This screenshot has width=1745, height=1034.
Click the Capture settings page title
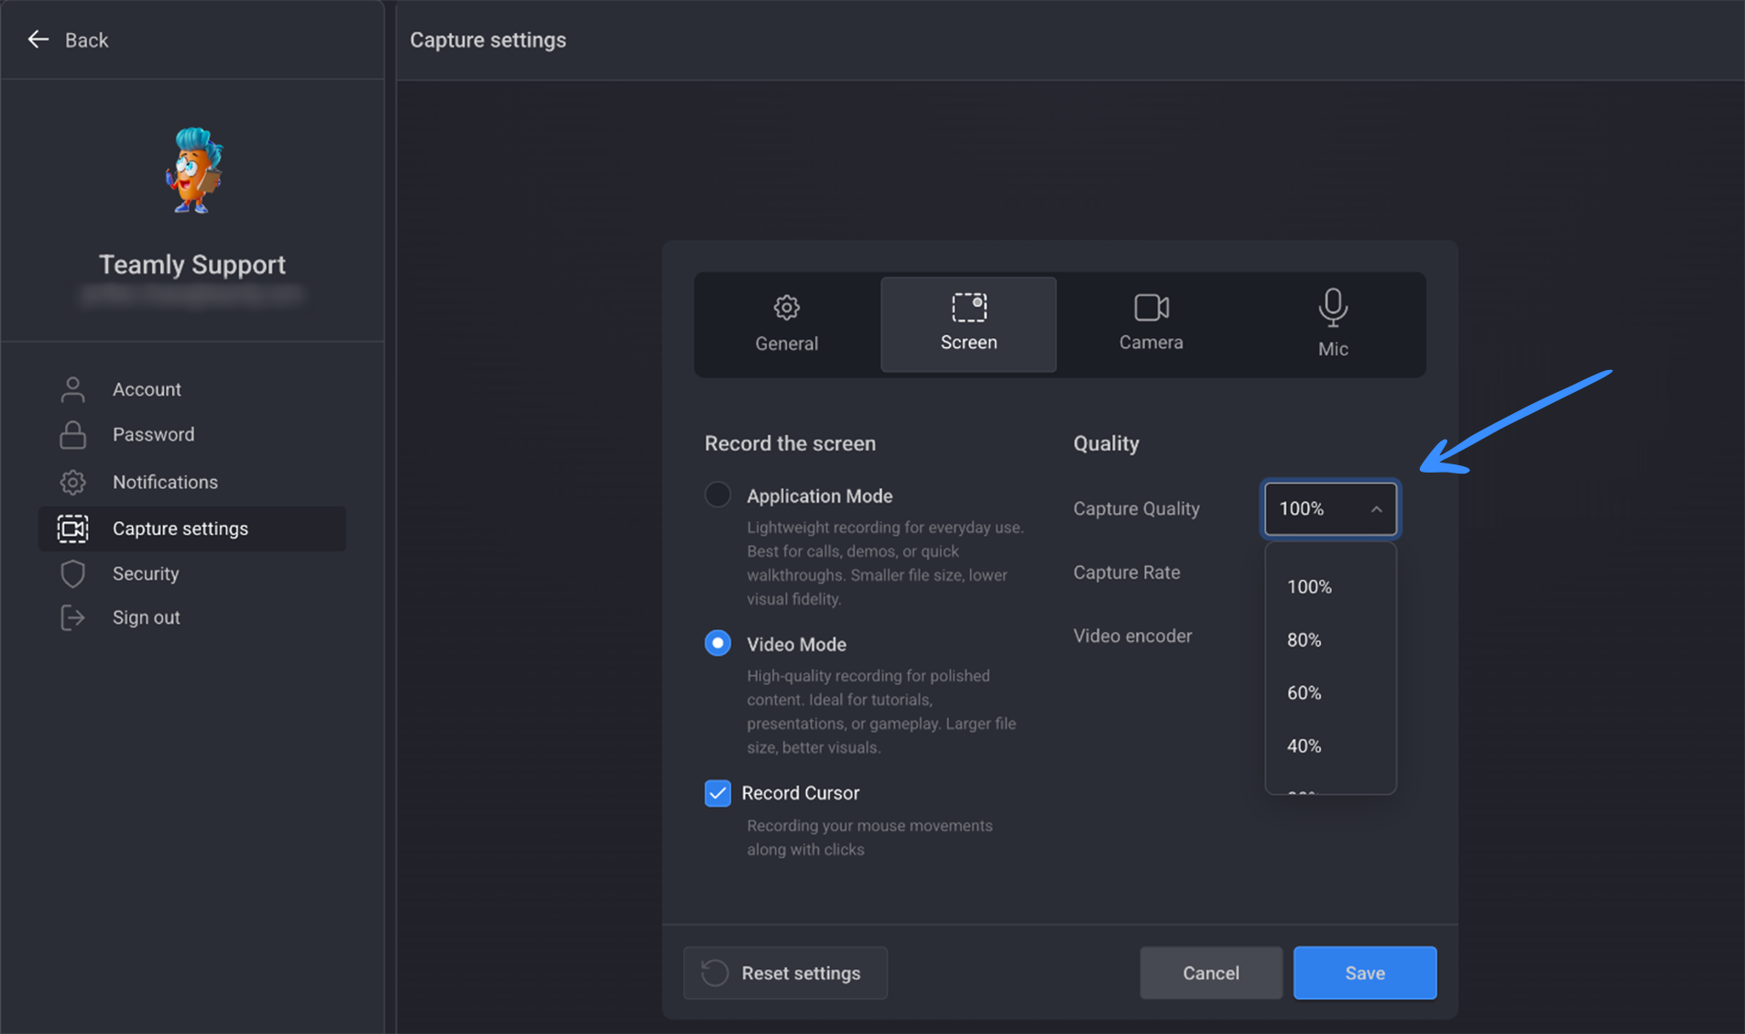[488, 40]
